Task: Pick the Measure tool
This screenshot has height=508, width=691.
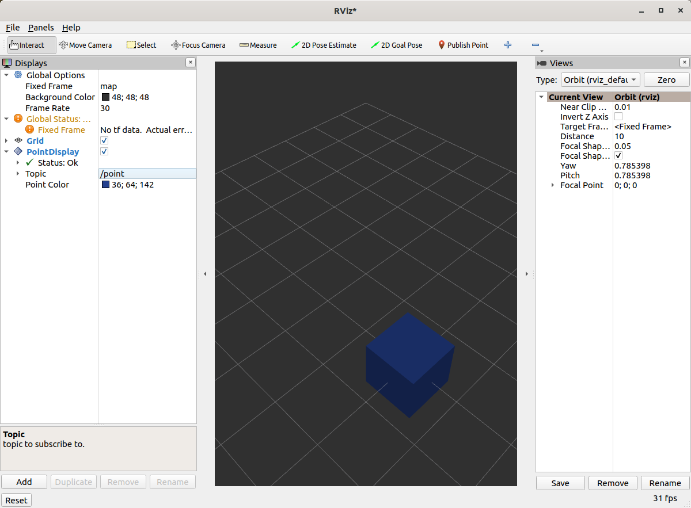Action: tap(258, 45)
